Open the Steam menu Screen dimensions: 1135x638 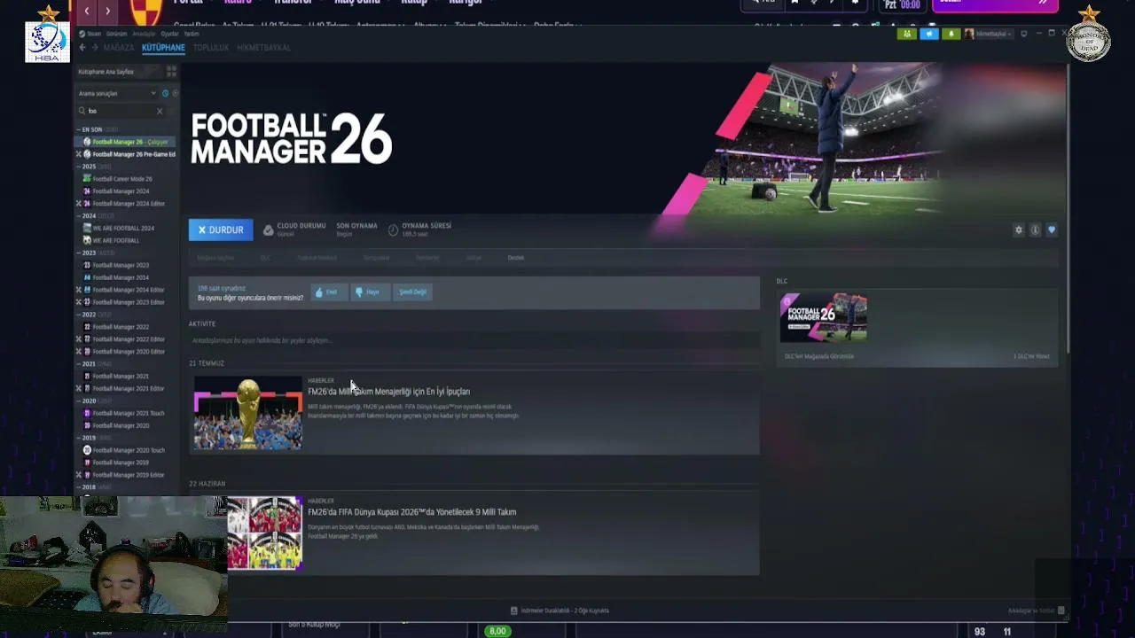point(93,34)
